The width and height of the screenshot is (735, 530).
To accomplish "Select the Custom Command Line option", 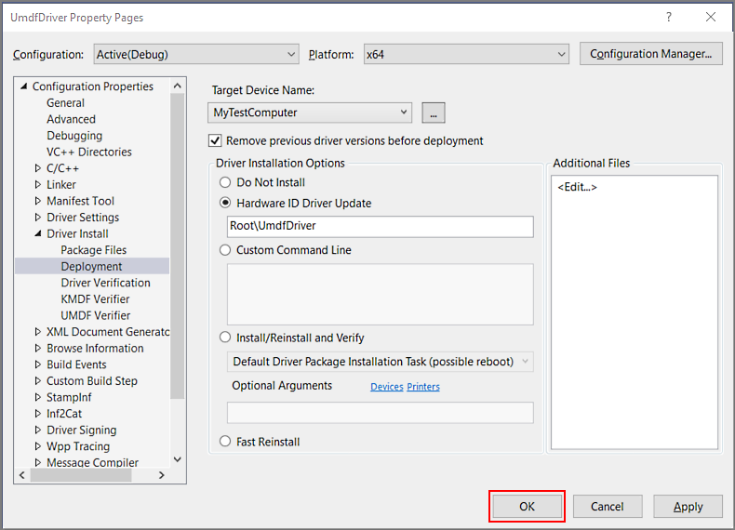I will (225, 250).
